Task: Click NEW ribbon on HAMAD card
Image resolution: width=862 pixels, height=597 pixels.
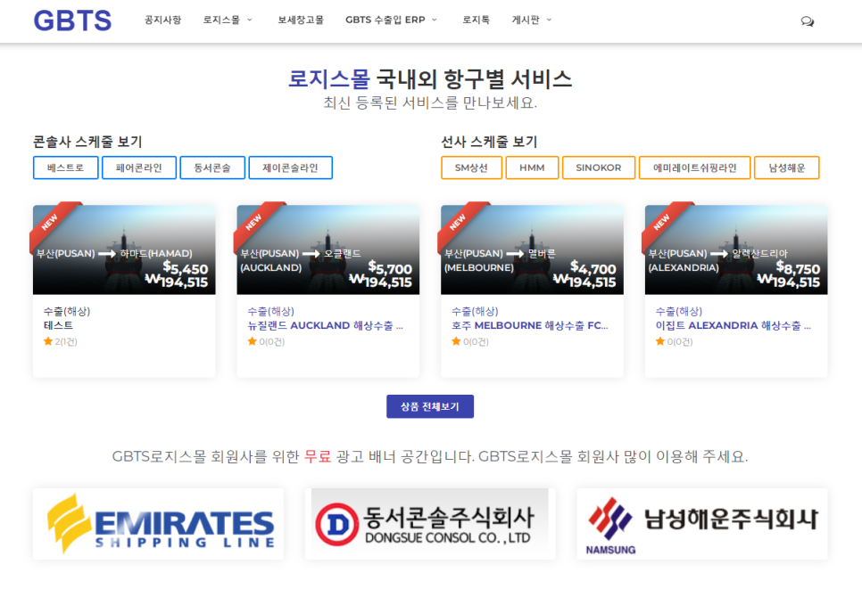Action: tap(51, 222)
